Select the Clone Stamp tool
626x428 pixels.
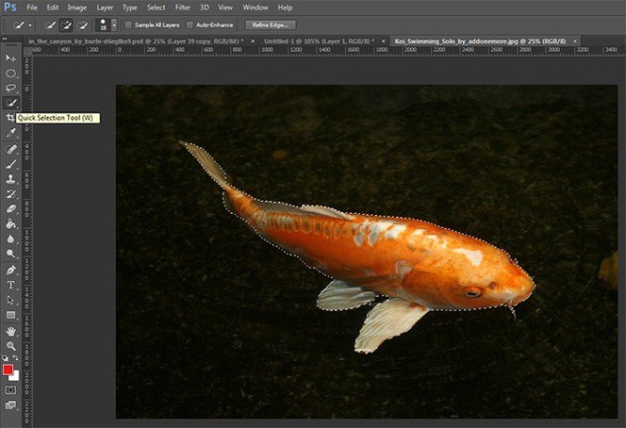11,179
